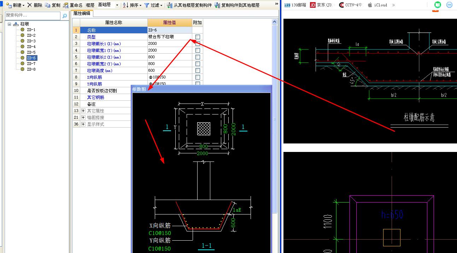Open the 基础层 floor dropdown

[117, 5]
